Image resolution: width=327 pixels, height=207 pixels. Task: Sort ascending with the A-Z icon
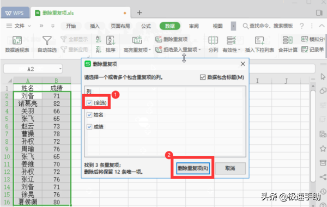(99, 39)
